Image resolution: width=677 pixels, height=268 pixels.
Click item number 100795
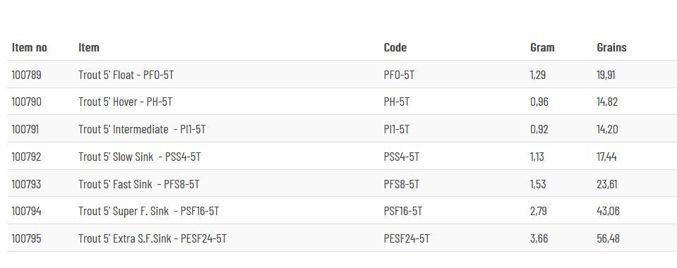tap(26, 238)
